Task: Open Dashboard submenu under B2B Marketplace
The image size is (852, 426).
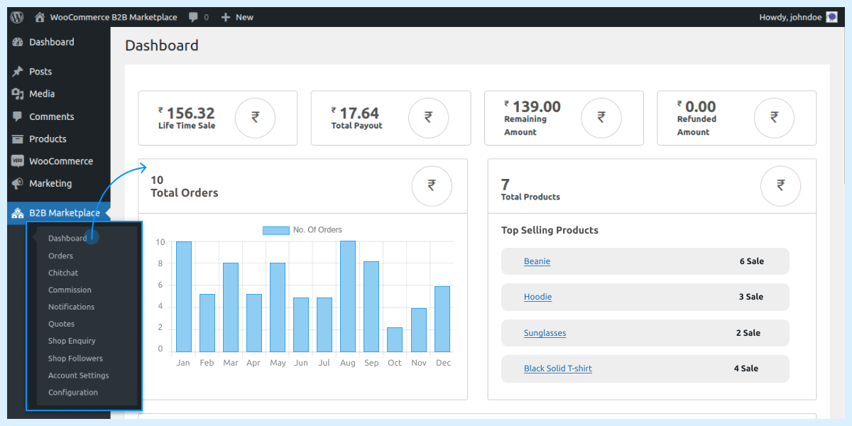Action: coord(67,239)
